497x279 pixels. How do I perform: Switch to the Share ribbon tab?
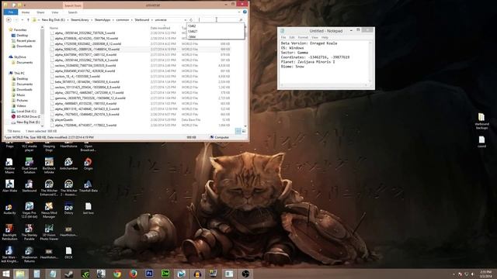tap(40, 12)
